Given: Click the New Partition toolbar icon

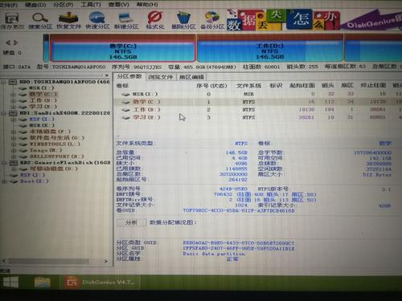Looking at the screenshot, I should pyautogui.click(x=126, y=21).
